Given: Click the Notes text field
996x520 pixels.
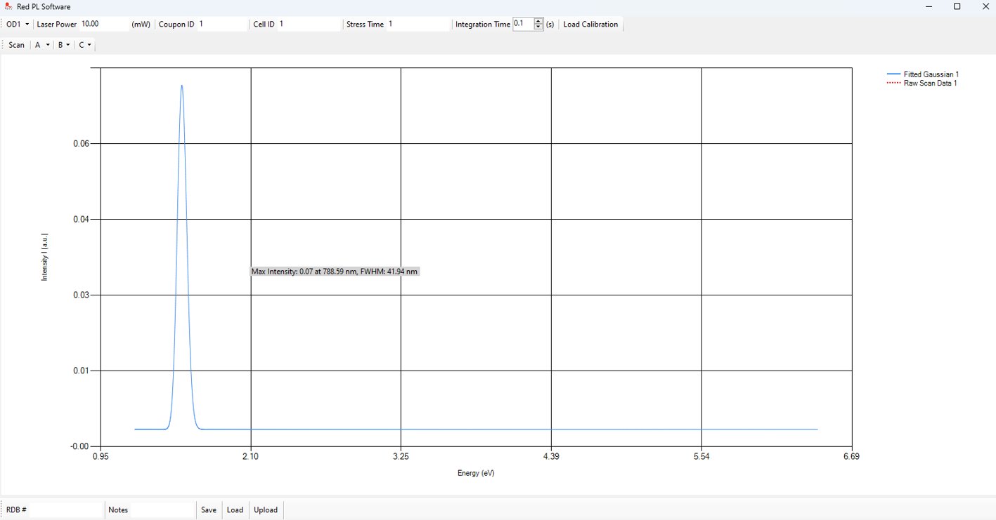Looking at the screenshot, I should (162, 510).
